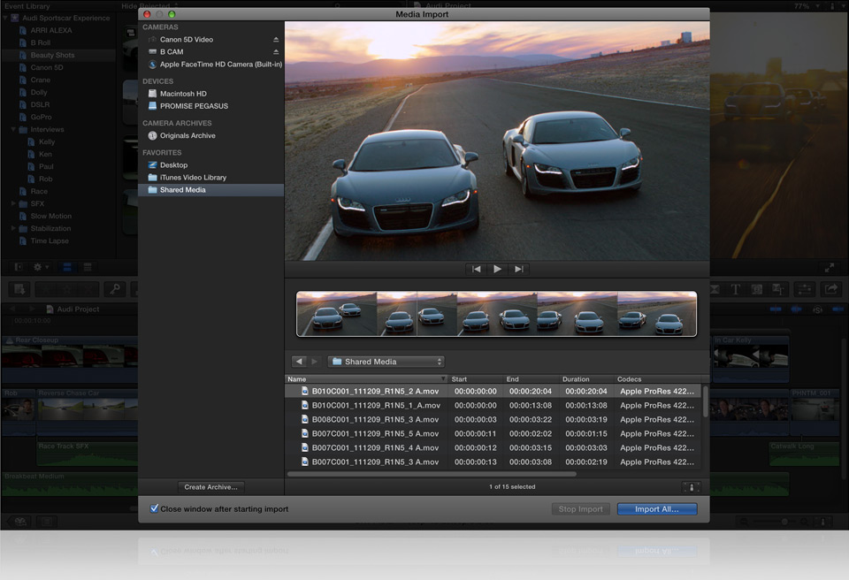849x580 pixels.
Task: Eject the B CAM device
Action: [276, 52]
